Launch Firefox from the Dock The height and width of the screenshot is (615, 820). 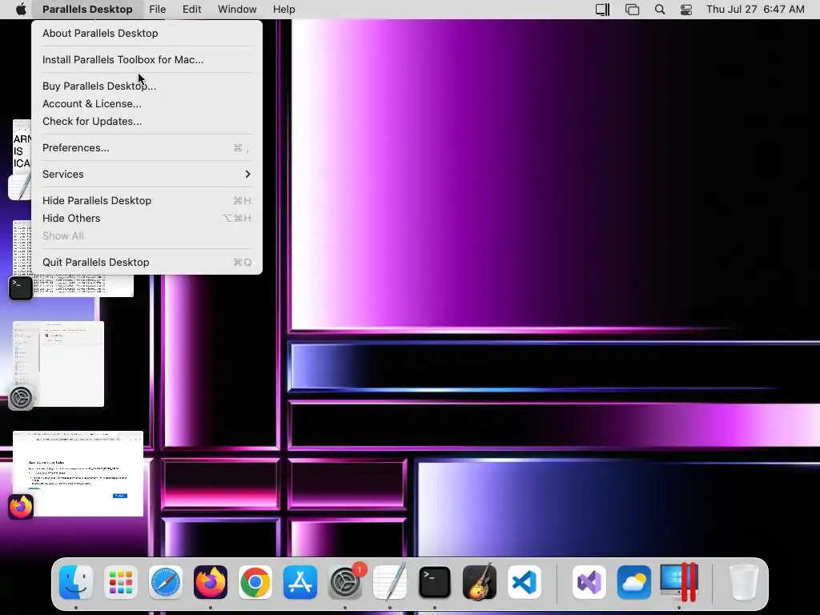(x=211, y=582)
